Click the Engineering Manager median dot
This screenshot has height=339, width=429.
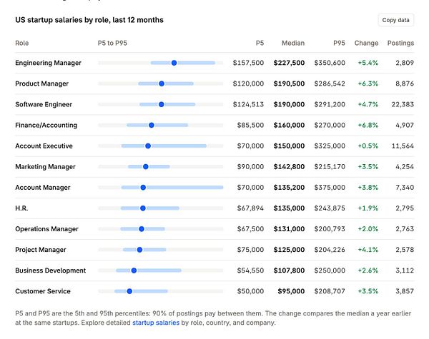pos(174,63)
